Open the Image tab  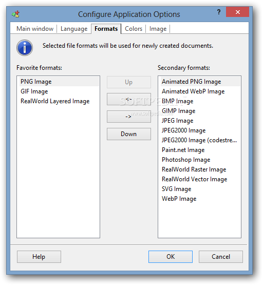tap(158, 29)
